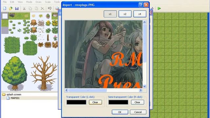Click the rmxplogo image preview
210x118 pixels.
[104, 54]
